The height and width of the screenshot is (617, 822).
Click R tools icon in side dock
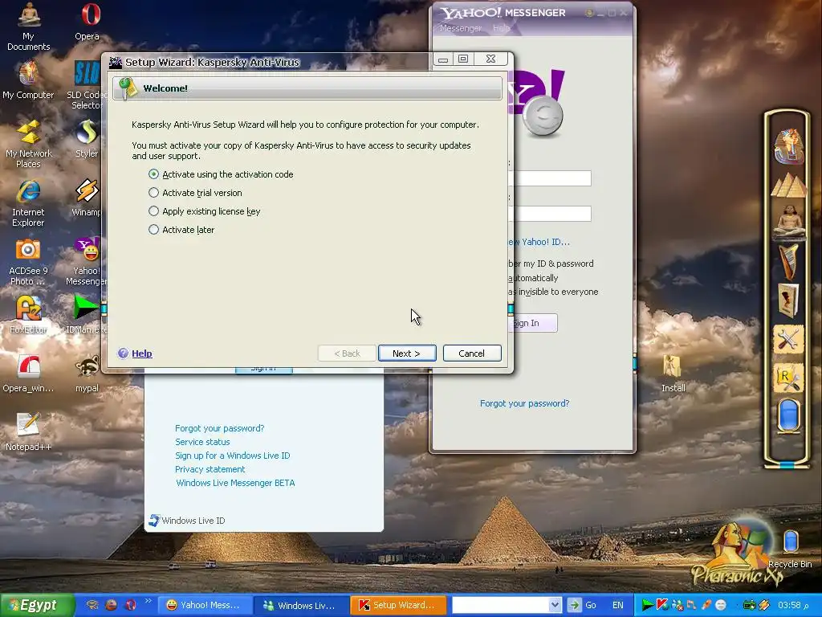(788, 378)
